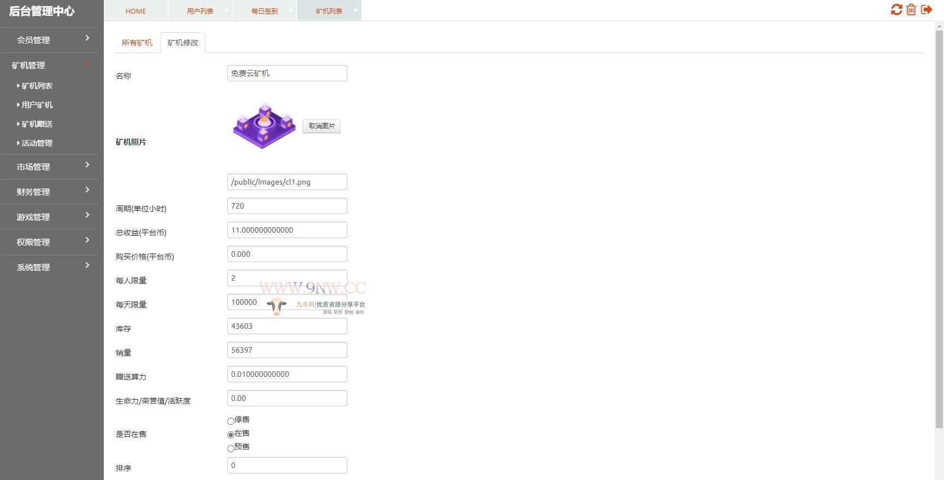Screen dimensions: 944x480
Task: Select the 在售 radio option
Action: click(231, 435)
